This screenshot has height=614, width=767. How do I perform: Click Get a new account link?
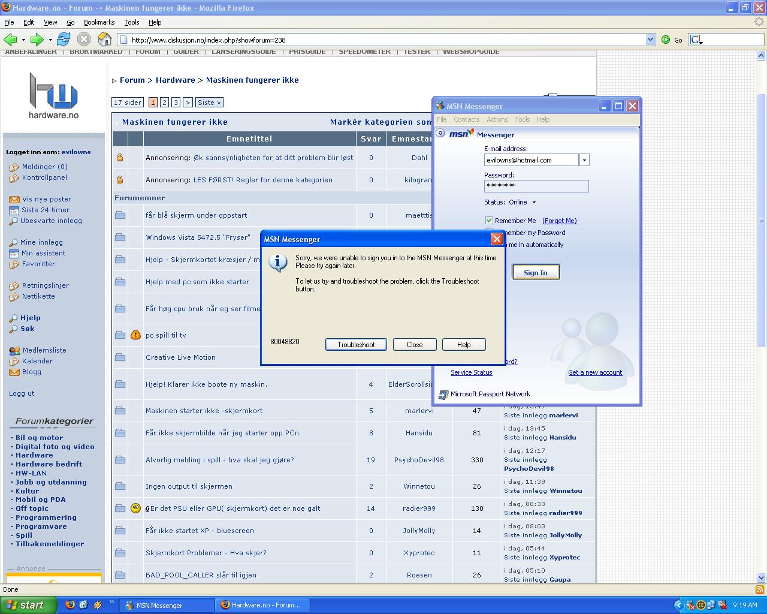(x=595, y=372)
